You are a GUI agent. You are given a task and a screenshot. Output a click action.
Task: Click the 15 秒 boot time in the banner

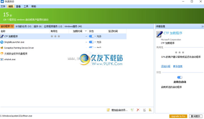coord(8,15)
